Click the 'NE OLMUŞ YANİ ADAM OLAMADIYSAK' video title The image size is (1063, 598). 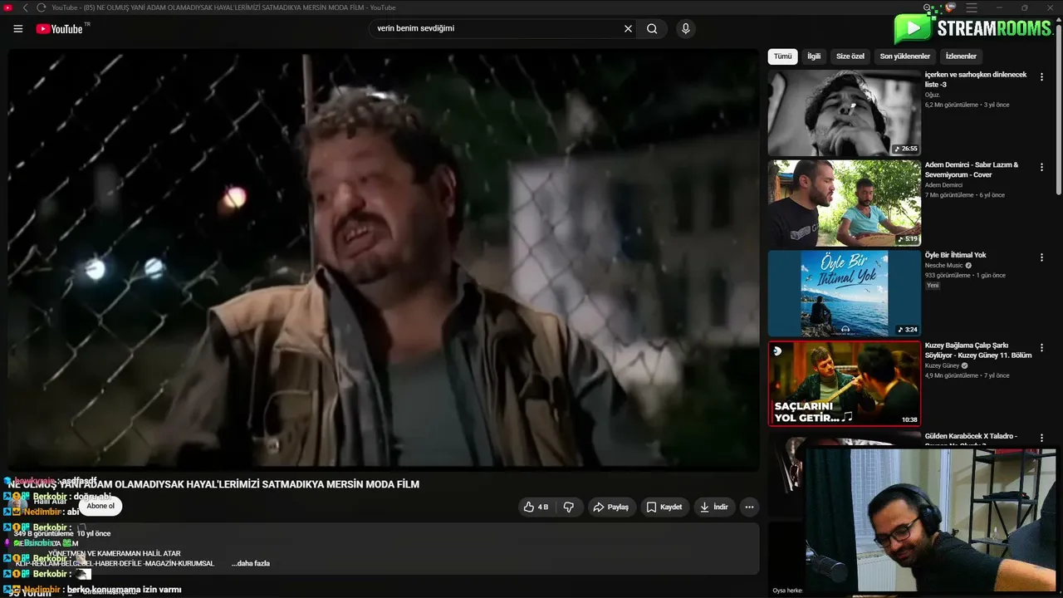tap(214, 484)
